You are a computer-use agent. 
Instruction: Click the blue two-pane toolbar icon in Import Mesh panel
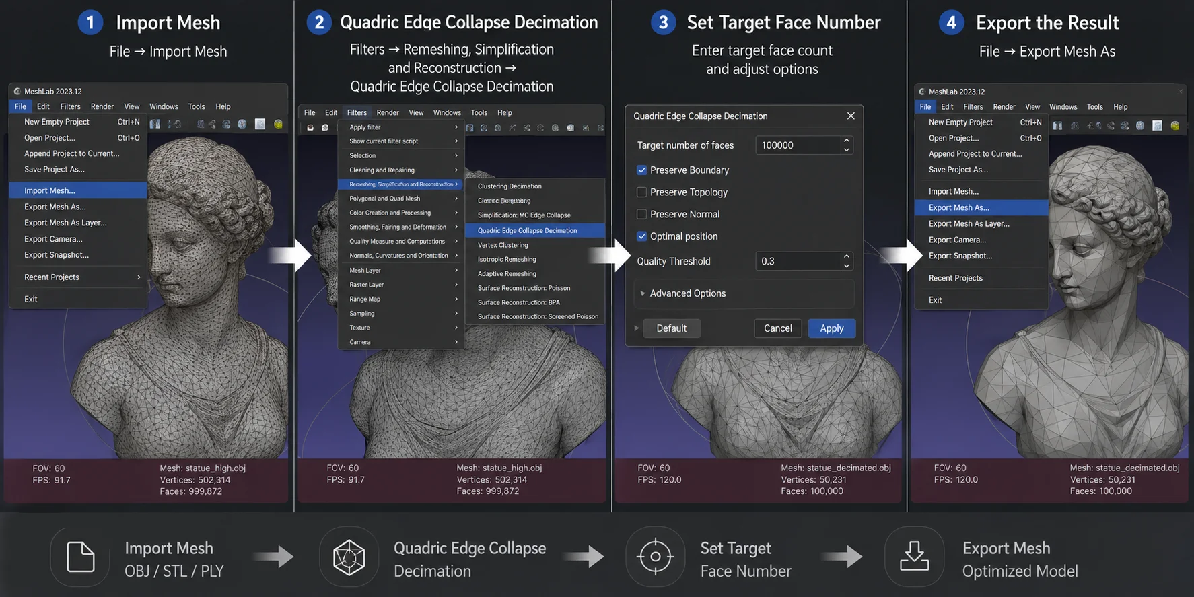[155, 124]
